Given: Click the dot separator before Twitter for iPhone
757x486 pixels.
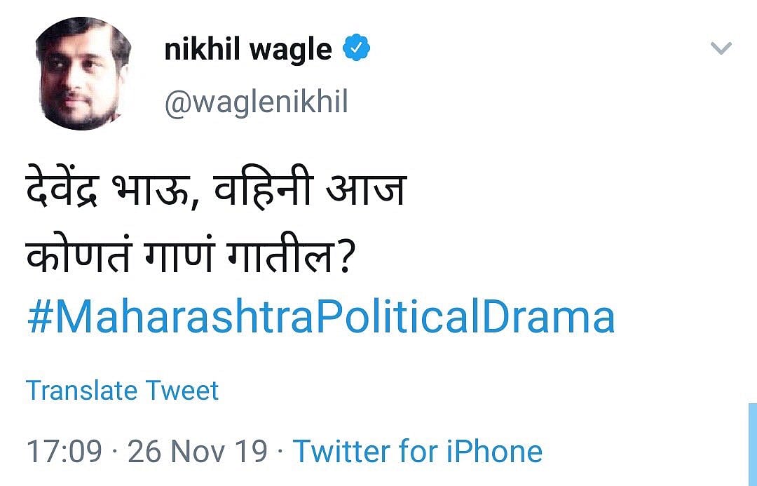Looking at the screenshot, I should pyautogui.click(x=280, y=452).
